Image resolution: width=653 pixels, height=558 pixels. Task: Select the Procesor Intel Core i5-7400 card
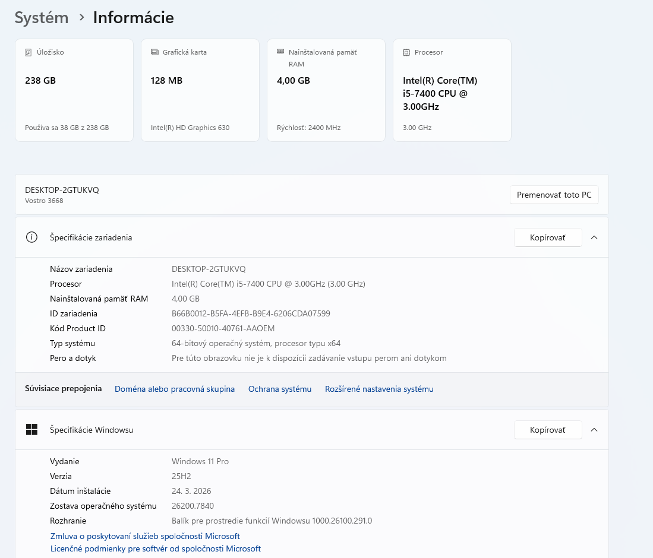452,90
